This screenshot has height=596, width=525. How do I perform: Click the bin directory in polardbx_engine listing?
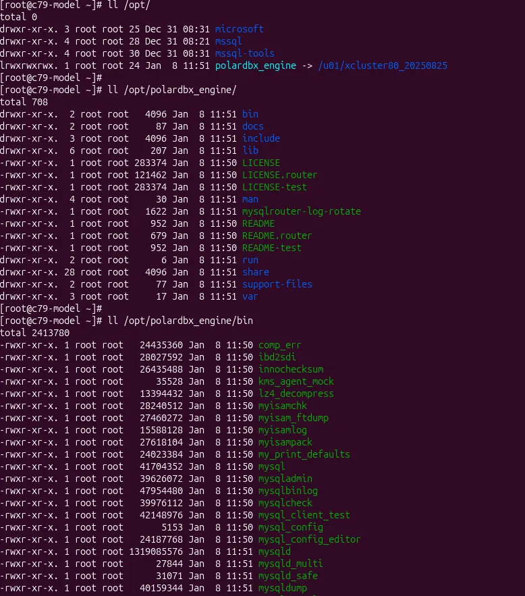click(x=250, y=114)
